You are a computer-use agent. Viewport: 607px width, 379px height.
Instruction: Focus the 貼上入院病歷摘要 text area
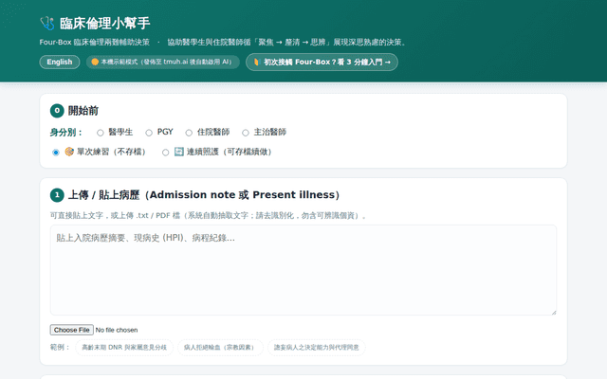[303, 270]
